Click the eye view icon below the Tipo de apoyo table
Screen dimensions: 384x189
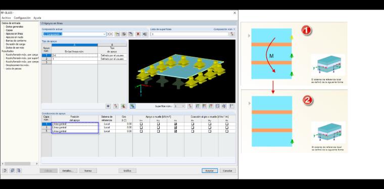coord(108,106)
